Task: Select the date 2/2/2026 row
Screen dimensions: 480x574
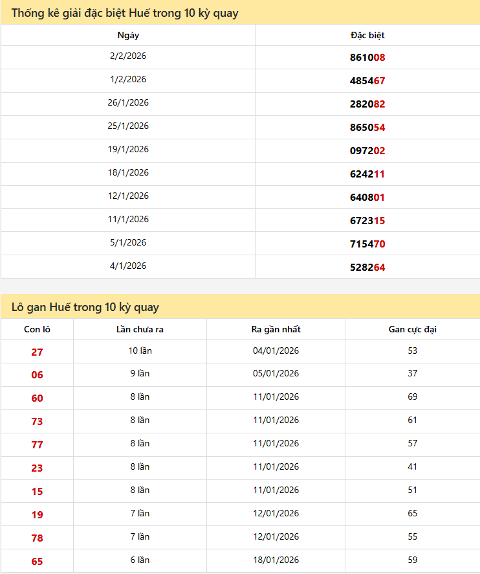Action: tap(128, 56)
